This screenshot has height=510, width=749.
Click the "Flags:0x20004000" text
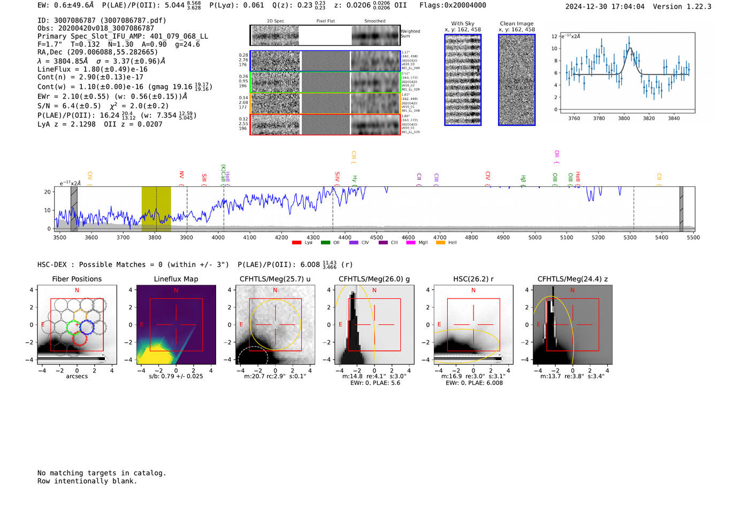click(453, 5)
